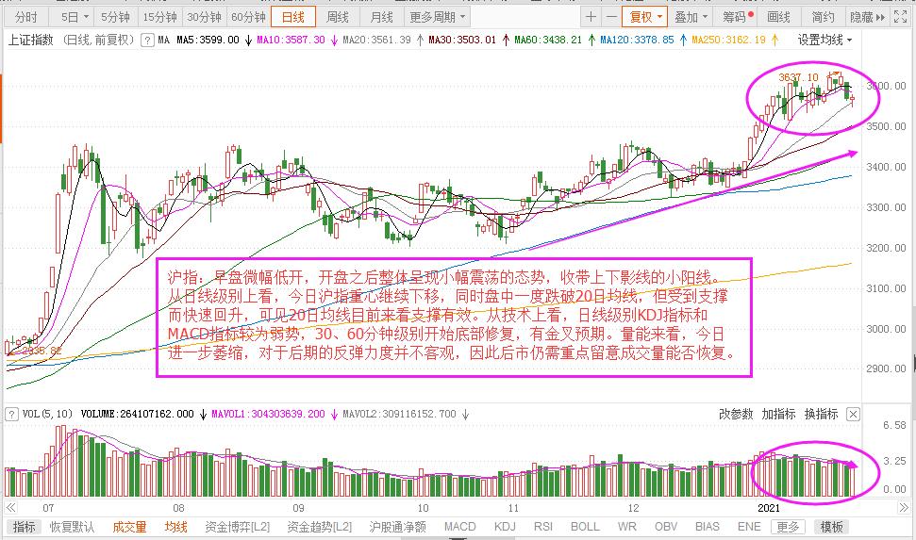916x540 pixels.
Task: Click MA30:3503.01 value
Action: [462, 40]
